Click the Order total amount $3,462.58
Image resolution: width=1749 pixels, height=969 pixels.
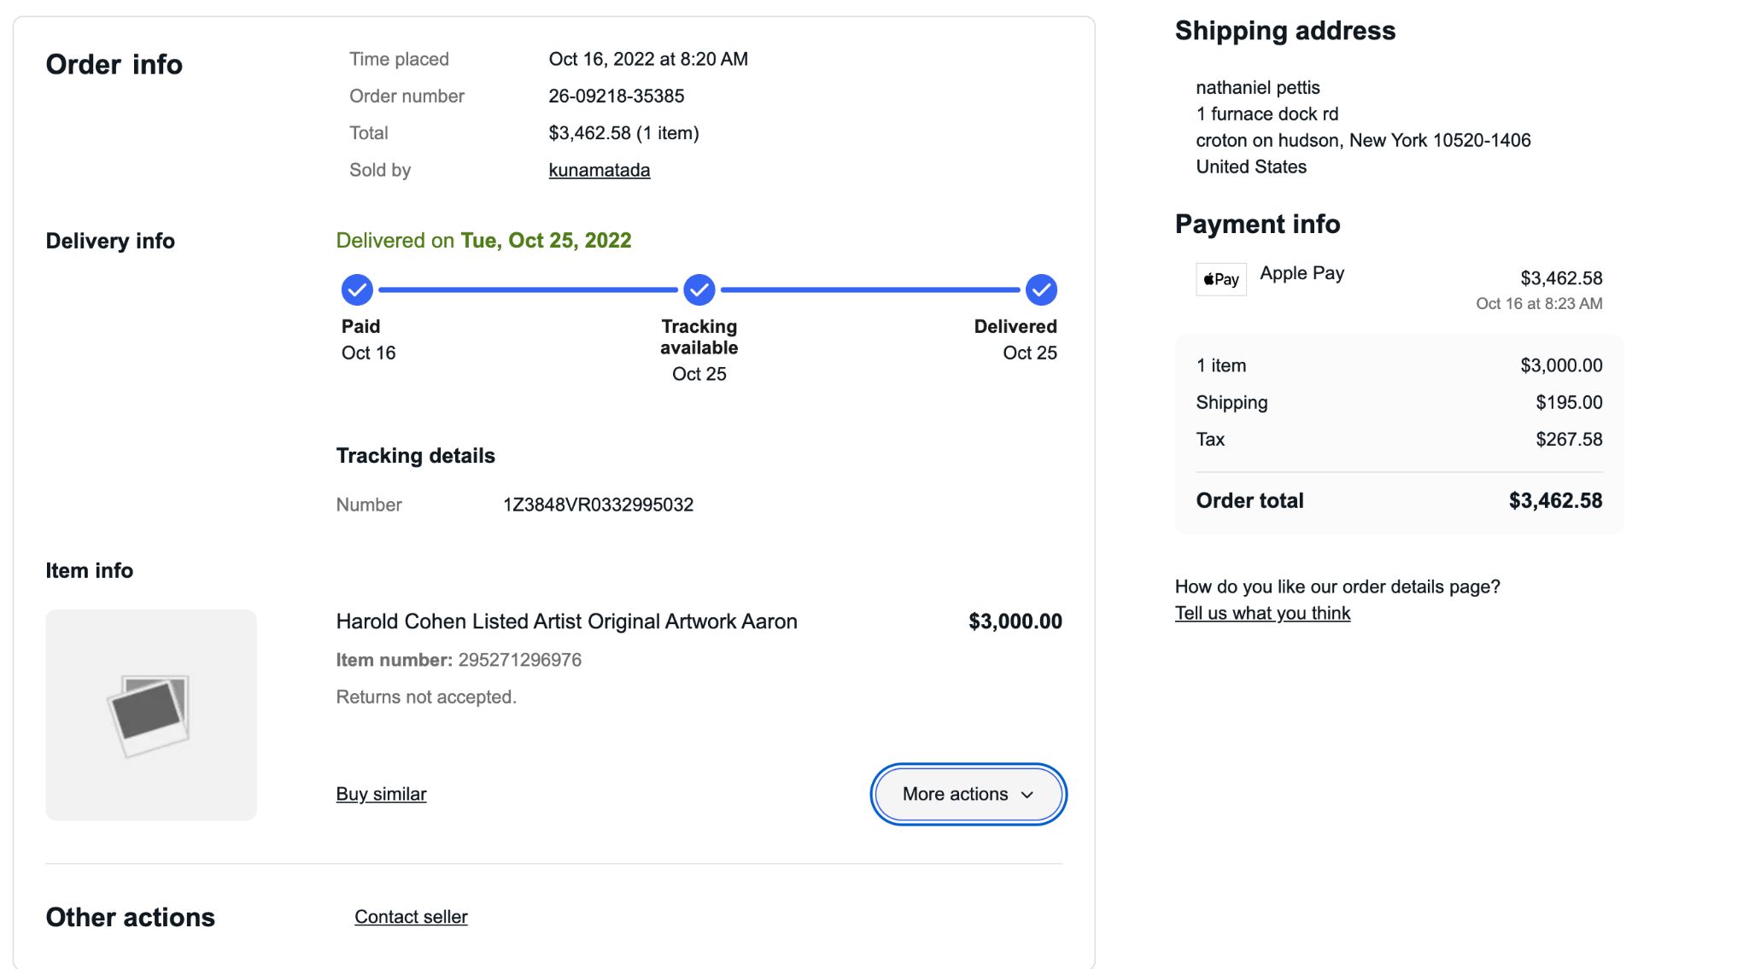coord(1555,501)
